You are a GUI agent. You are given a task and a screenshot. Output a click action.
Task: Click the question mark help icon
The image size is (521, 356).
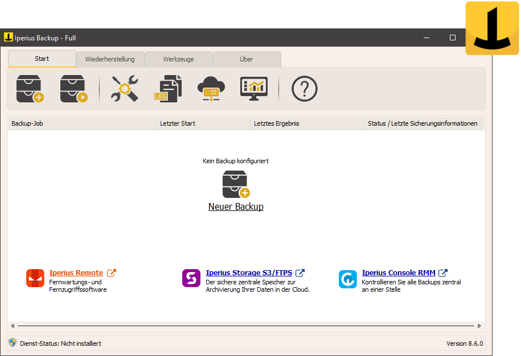[x=305, y=89]
